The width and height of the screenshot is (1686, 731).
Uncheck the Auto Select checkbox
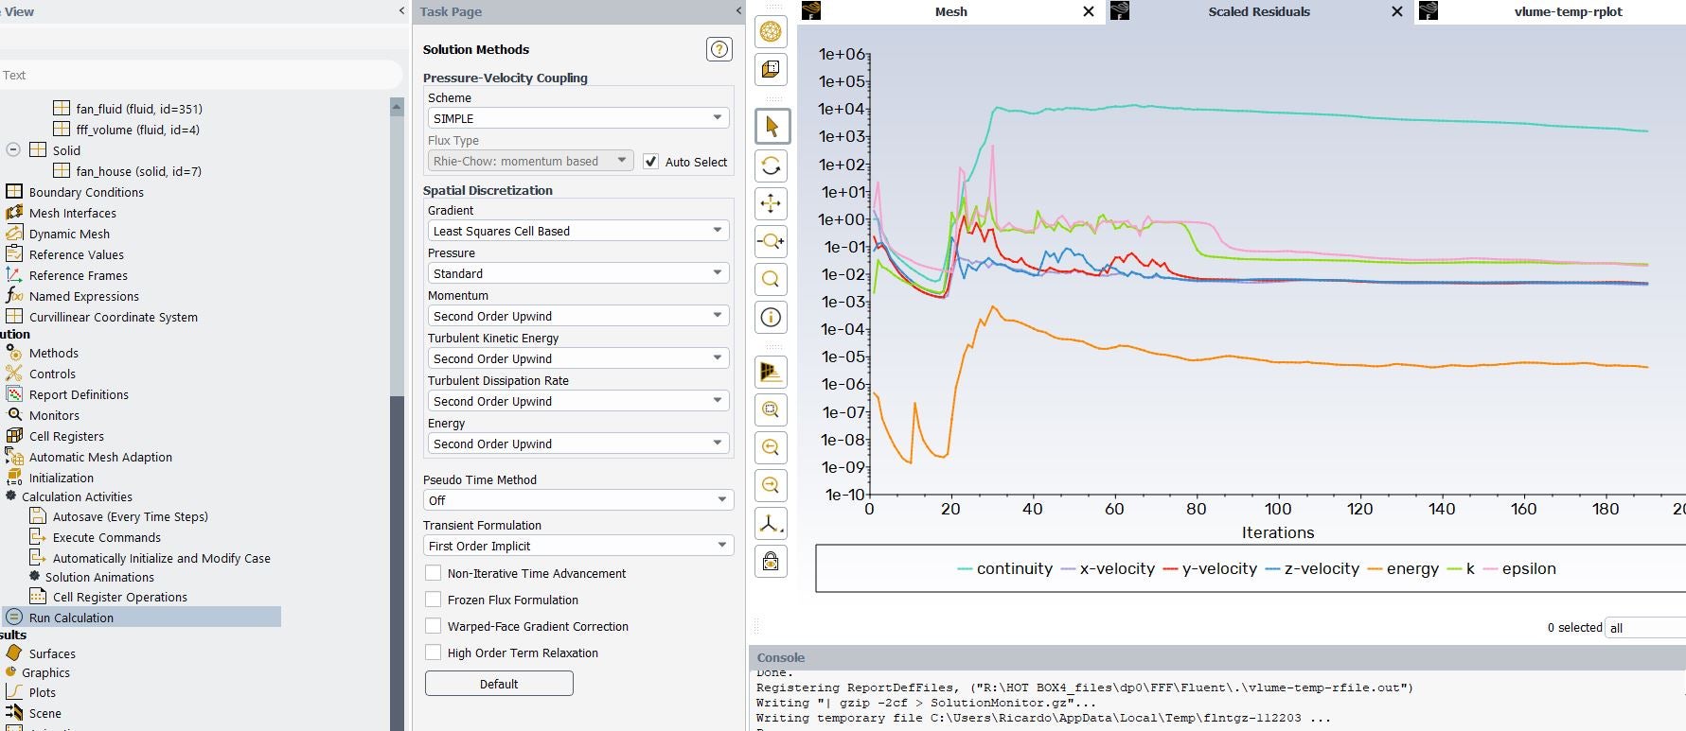coord(651,162)
